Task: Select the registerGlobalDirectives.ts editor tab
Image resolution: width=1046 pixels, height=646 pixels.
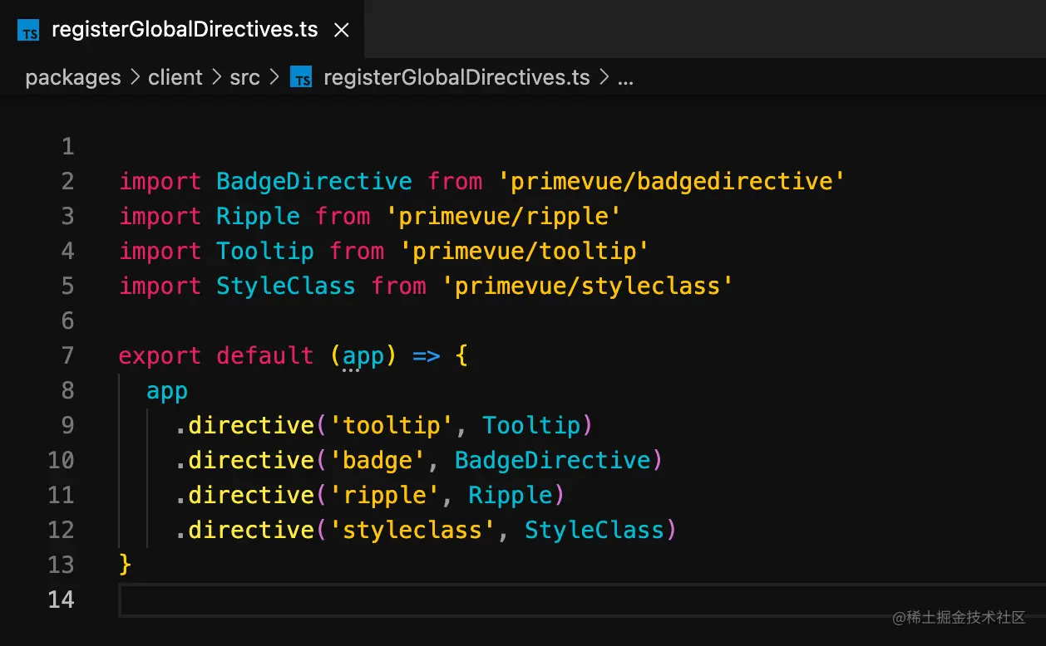Action: pos(182,29)
